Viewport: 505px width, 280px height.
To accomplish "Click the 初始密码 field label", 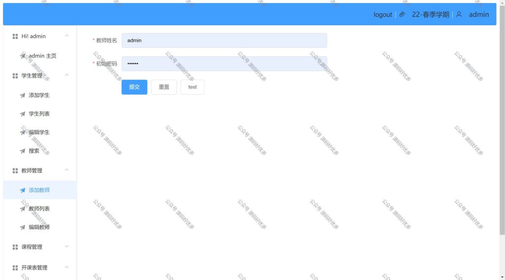I will (x=107, y=64).
